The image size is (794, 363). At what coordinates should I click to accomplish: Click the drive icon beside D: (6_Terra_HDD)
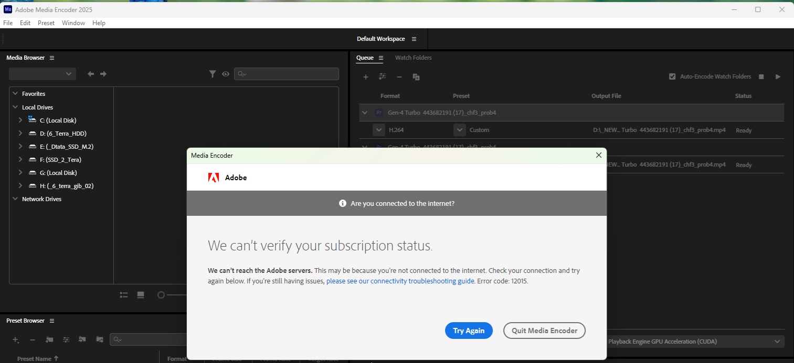click(x=33, y=133)
